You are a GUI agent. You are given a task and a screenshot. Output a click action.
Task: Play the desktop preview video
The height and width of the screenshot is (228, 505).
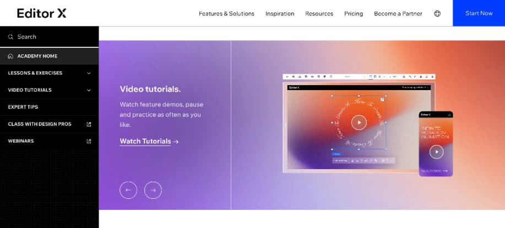click(359, 123)
